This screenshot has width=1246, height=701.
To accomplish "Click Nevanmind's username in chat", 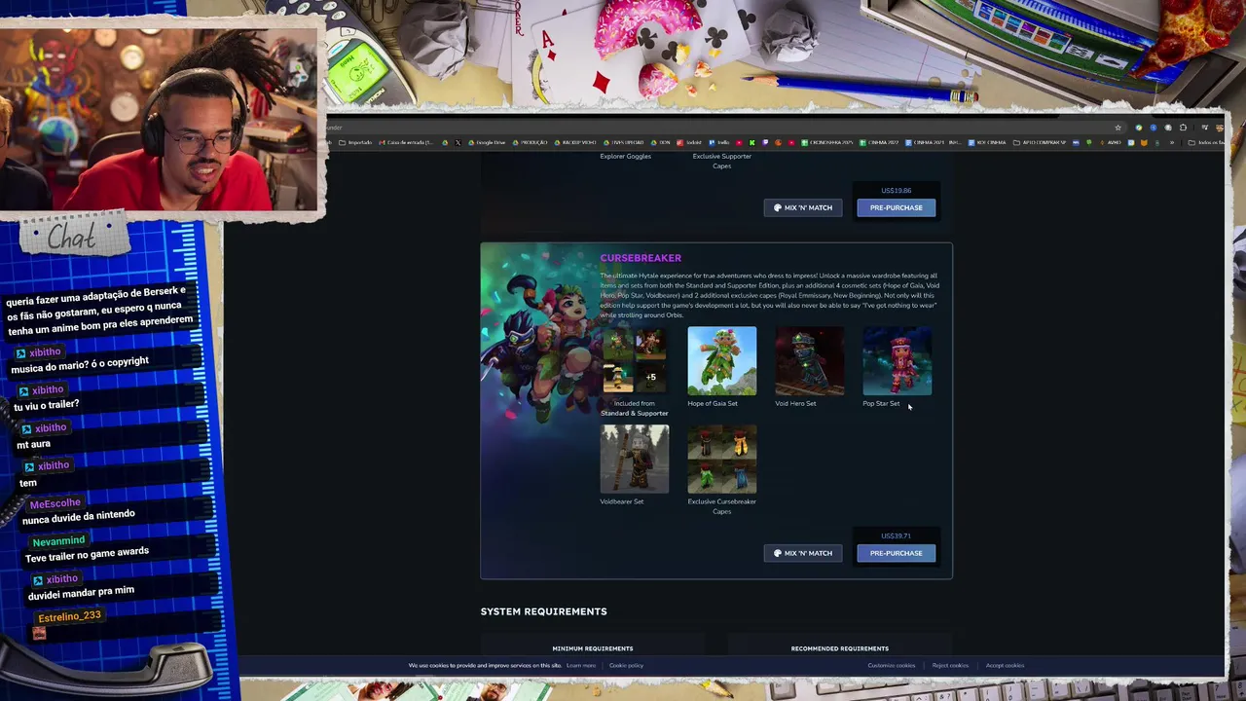I will [58, 540].
